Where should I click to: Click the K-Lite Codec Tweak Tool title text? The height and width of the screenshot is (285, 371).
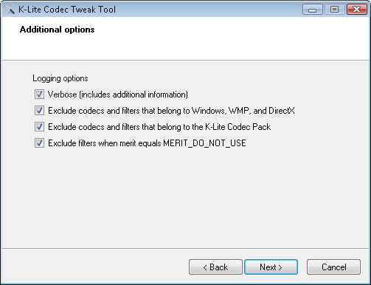point(67,10)
